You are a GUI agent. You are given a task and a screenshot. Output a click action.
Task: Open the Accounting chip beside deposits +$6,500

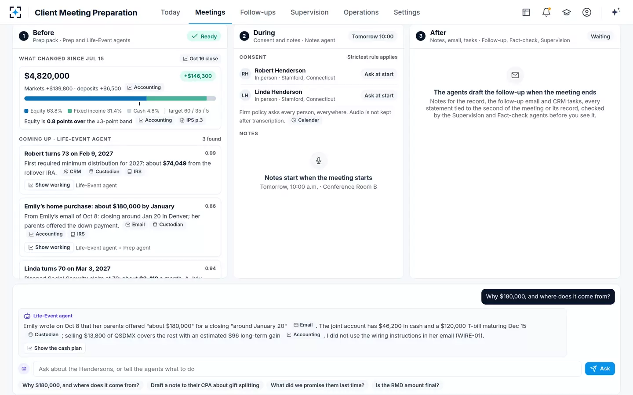(x=144, y=88)
